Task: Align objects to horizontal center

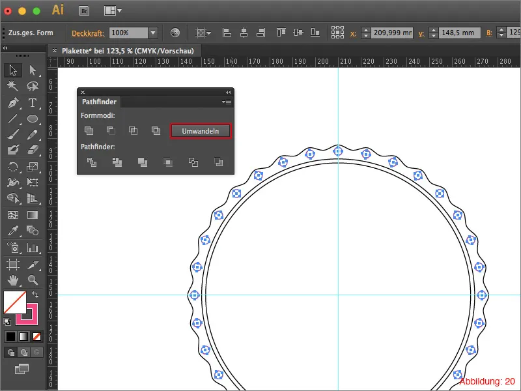Action: coord(244,33)
